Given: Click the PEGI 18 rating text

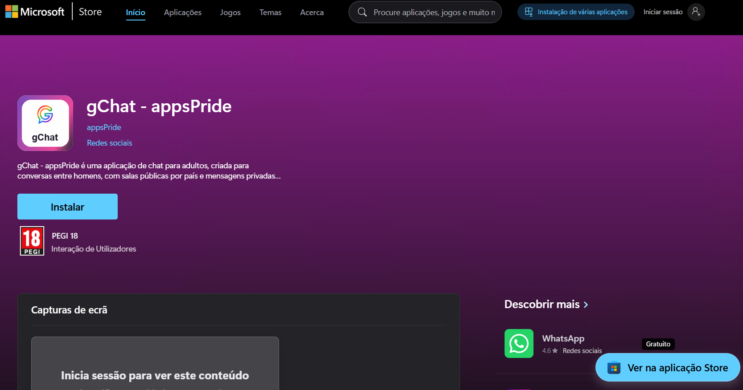Looking at the screenshot, I should 65,236.
